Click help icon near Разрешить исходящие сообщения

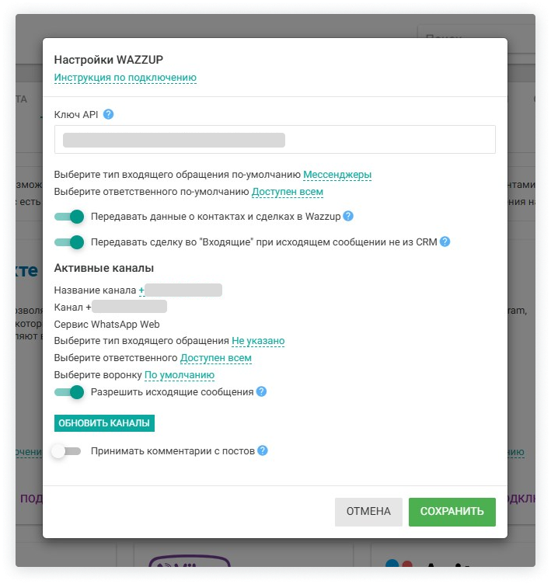point(261,391)
